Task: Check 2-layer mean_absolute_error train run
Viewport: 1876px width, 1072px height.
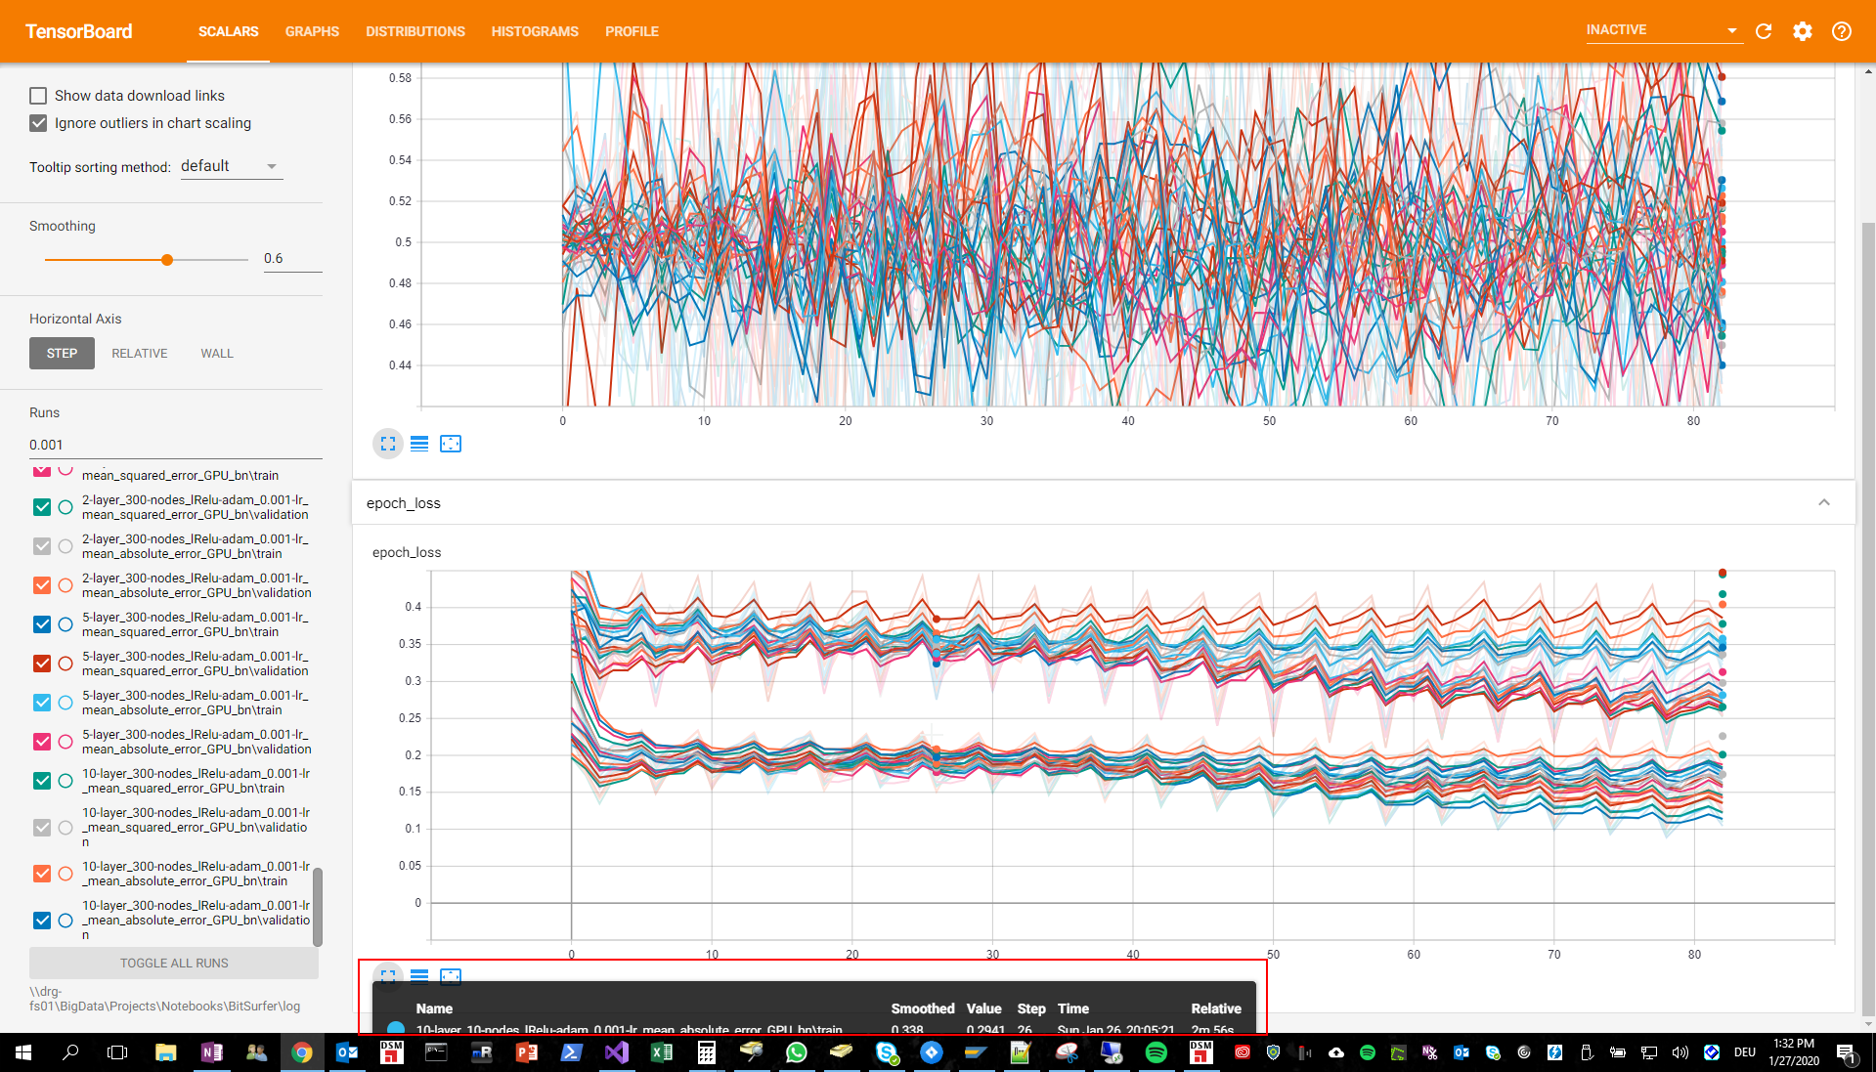Action: pos(42,546)
